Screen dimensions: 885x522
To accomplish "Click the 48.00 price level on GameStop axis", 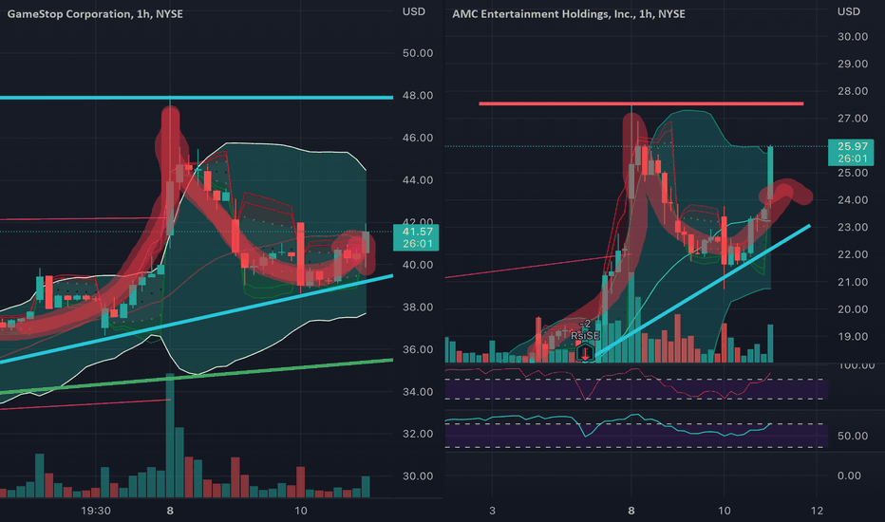I will click(x=418, y=95).
